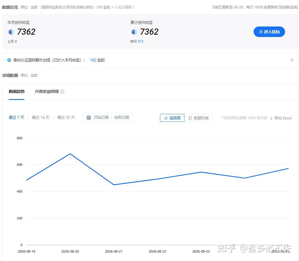Open help icon on the blue-badge bonus row
Screen dimensions: 299x261
click(x=291, y=60)
